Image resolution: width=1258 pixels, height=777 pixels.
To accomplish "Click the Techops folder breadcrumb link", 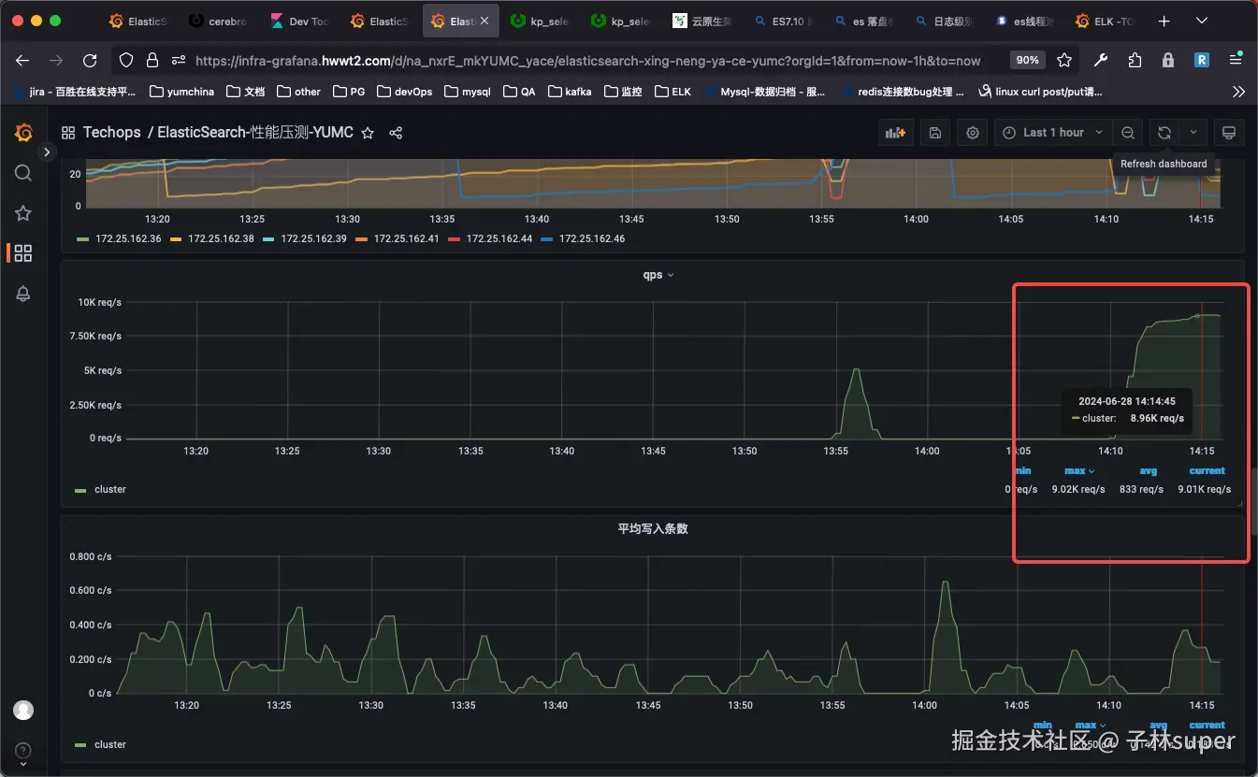I will point(111,133).
